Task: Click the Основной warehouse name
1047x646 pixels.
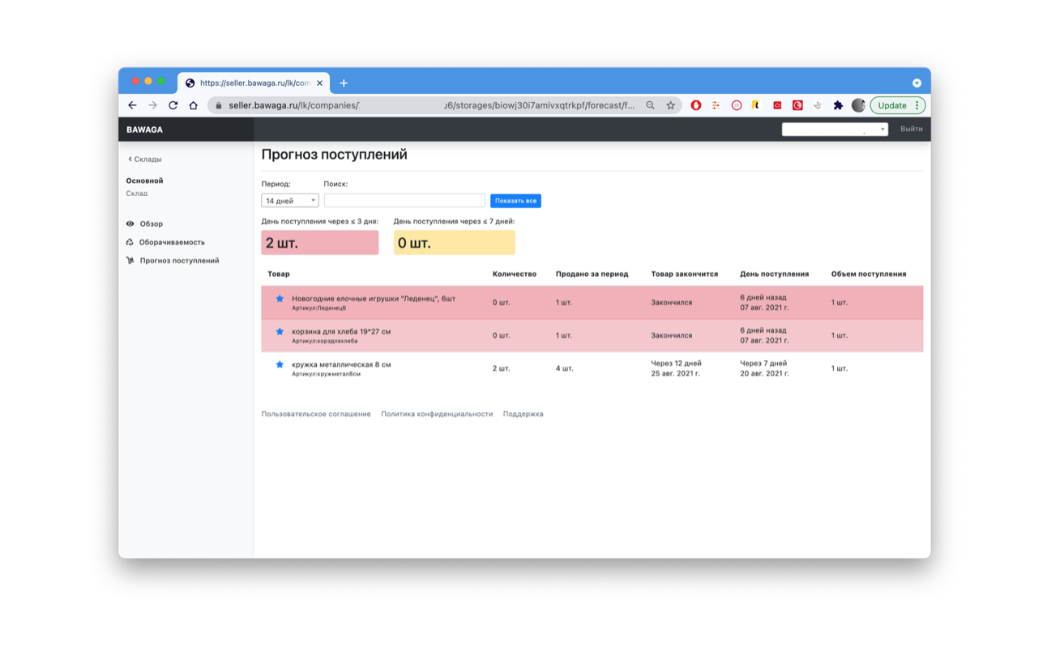Action: click(144, 181)
